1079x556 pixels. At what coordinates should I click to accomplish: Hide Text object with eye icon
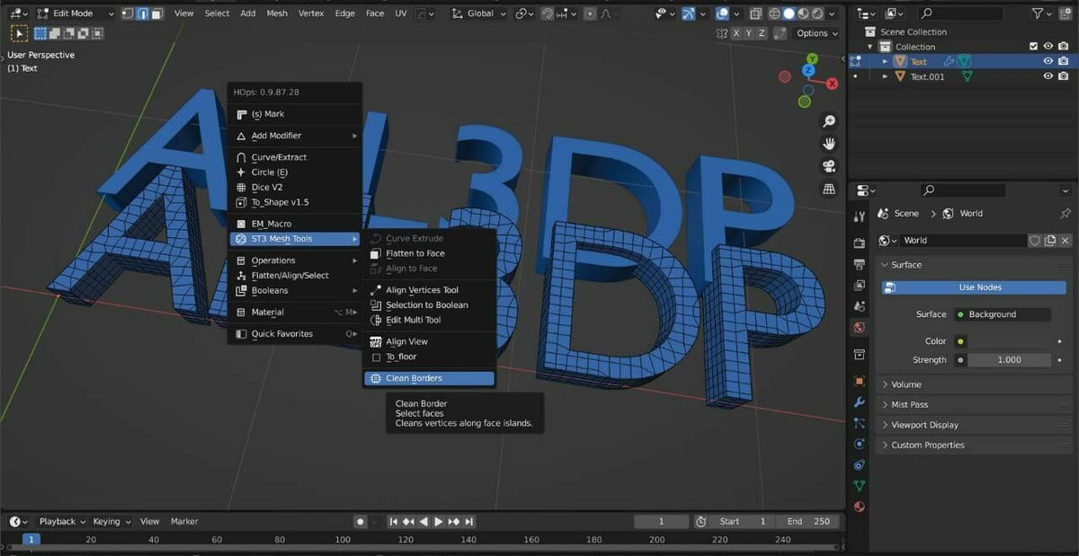point(1048,61)
